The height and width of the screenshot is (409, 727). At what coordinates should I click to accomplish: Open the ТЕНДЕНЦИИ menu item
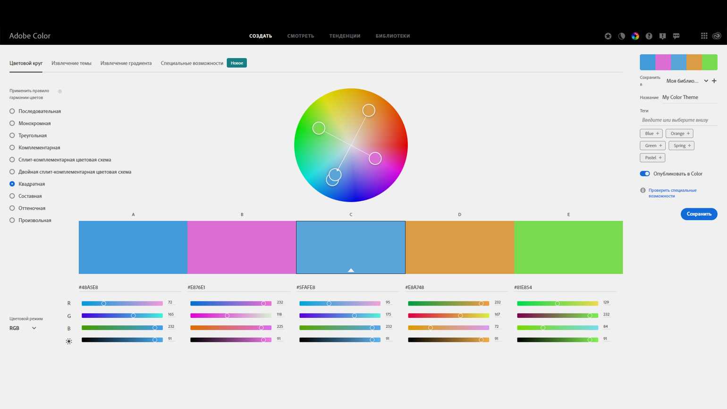(345, 36)
